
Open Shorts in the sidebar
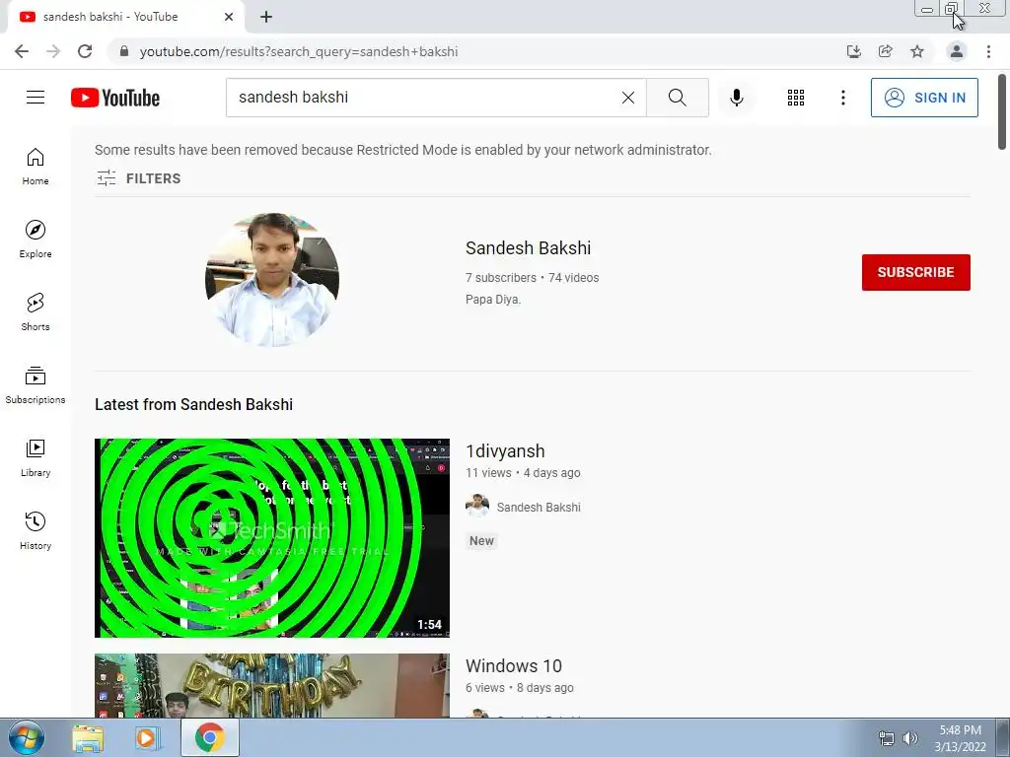[36, 312]
